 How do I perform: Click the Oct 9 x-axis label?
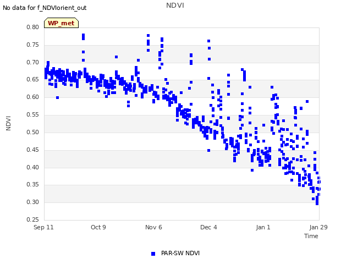click(x=98, y=227)
